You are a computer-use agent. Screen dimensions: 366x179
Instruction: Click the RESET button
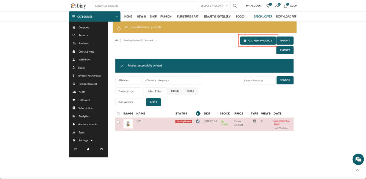(191, 91)
